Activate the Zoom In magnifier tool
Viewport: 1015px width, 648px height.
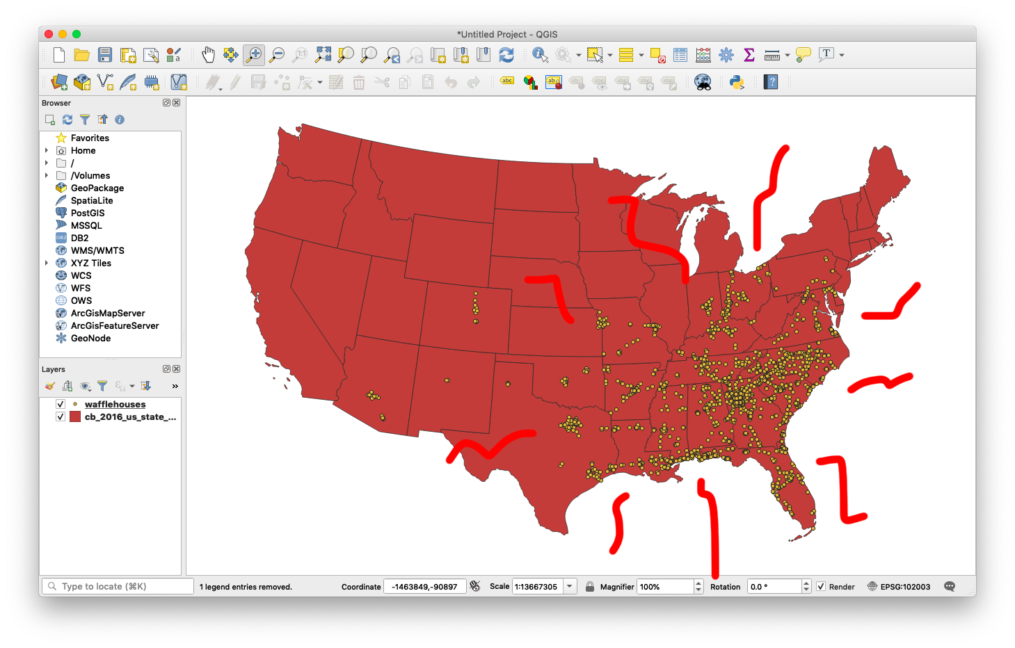254,55
